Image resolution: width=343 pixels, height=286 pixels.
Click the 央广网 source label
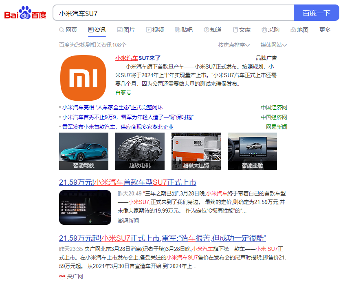(75, 276)
